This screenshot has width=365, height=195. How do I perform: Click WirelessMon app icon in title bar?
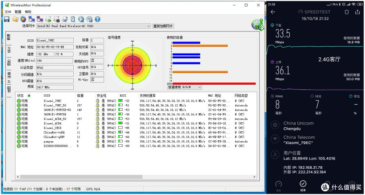click(7, 5)
